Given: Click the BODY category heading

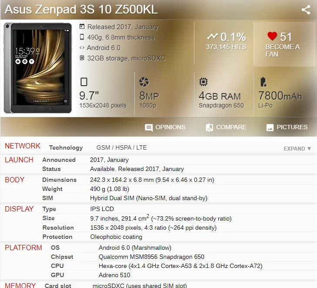Looking at the screenshot, I should pos(14,180).
